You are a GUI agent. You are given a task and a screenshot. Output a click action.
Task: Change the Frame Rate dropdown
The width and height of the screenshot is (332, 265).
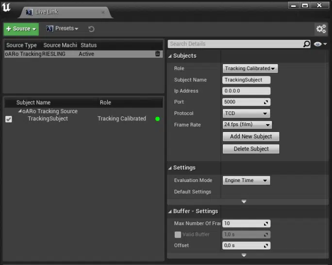(x=247, y=125)
